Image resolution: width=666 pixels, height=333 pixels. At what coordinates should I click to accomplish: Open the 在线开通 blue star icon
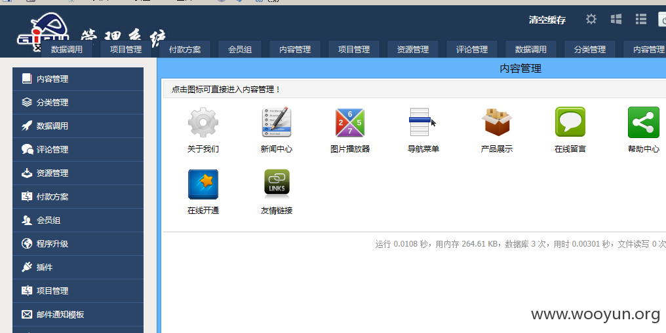click(203, 184)
